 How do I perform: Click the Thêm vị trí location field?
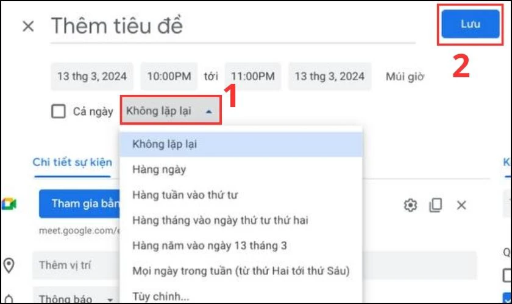click(x=76, y=265)
